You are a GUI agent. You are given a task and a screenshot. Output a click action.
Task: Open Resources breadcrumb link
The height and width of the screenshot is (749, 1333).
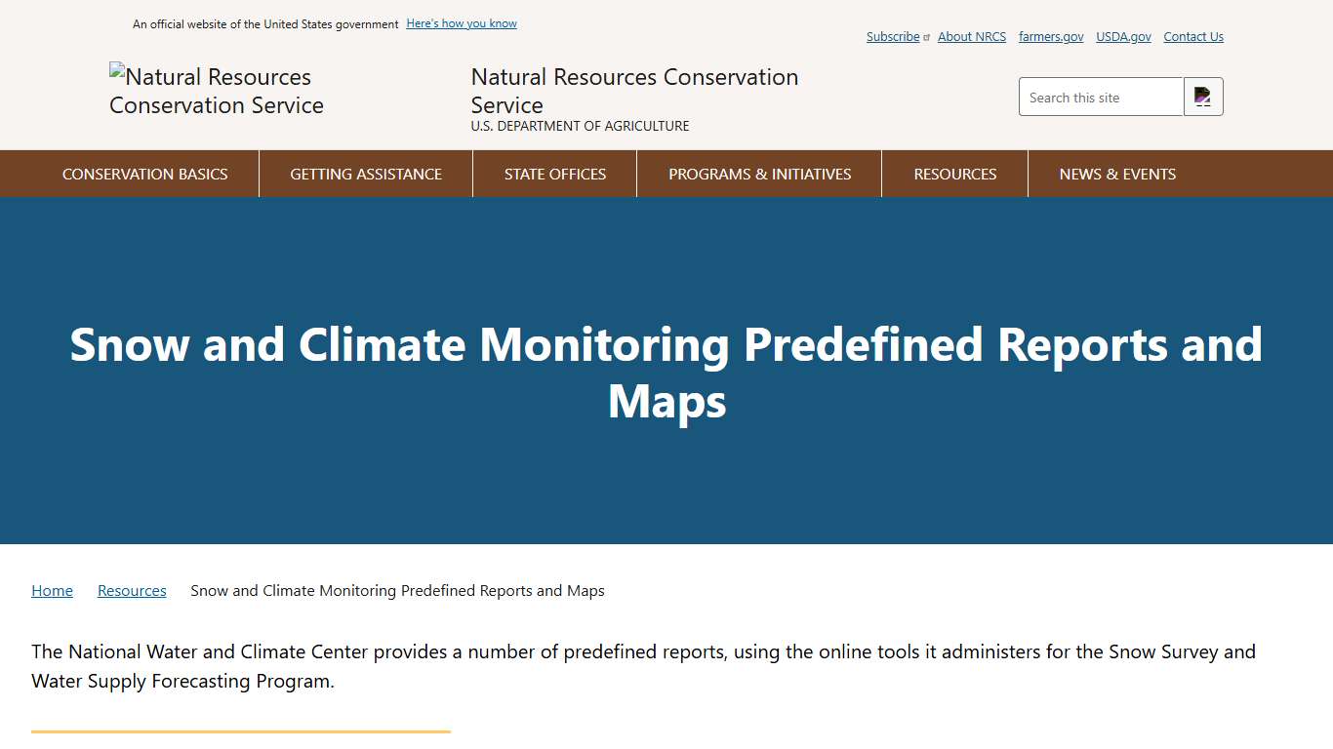[x=132, y=590]
